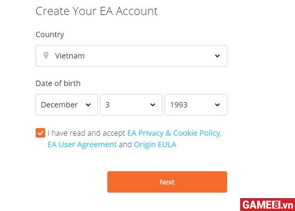Click the Date of birth label
Viewport: 295px width, 211px height.
click(x=58, y=84)
